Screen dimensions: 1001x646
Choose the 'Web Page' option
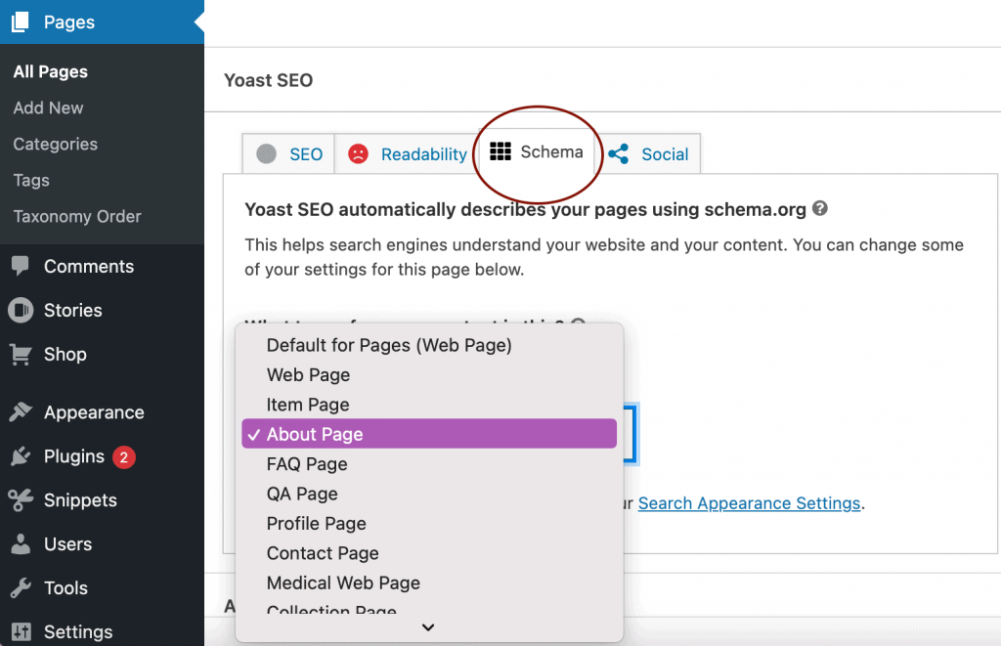429,374
